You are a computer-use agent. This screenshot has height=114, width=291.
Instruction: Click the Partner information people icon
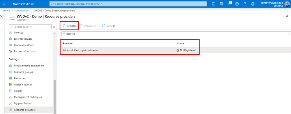click(10, 51)
